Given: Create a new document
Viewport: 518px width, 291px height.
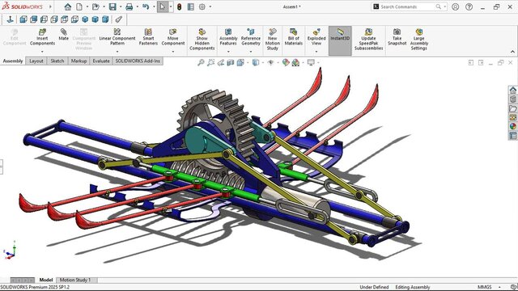Looking at the screenshot, I should click(79, 6).
